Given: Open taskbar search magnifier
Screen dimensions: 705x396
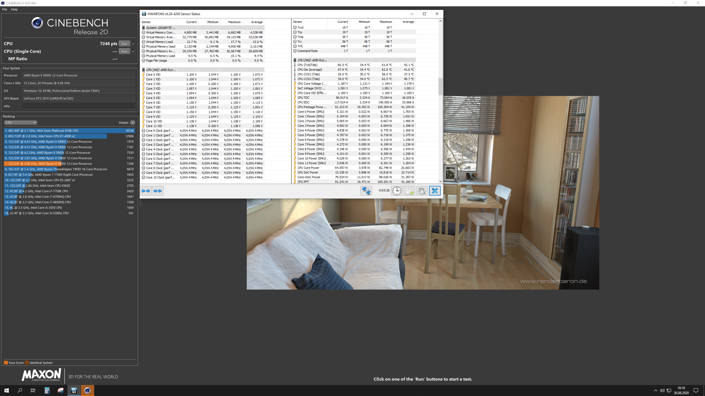Looking at the screenshot, I should [20, 390].
